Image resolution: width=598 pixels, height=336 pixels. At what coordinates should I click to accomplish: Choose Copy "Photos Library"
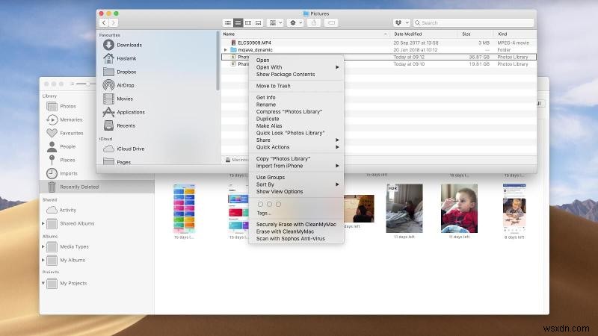[x=296, y=158]
